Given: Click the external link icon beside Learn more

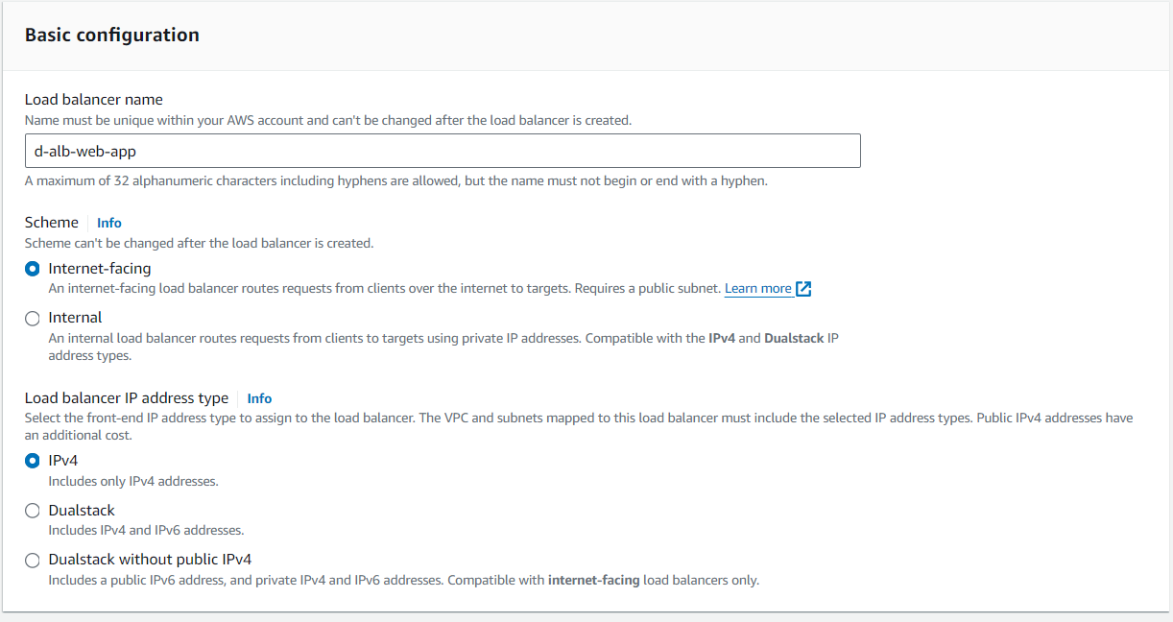Looking at the screenshot, I should 803,289.
